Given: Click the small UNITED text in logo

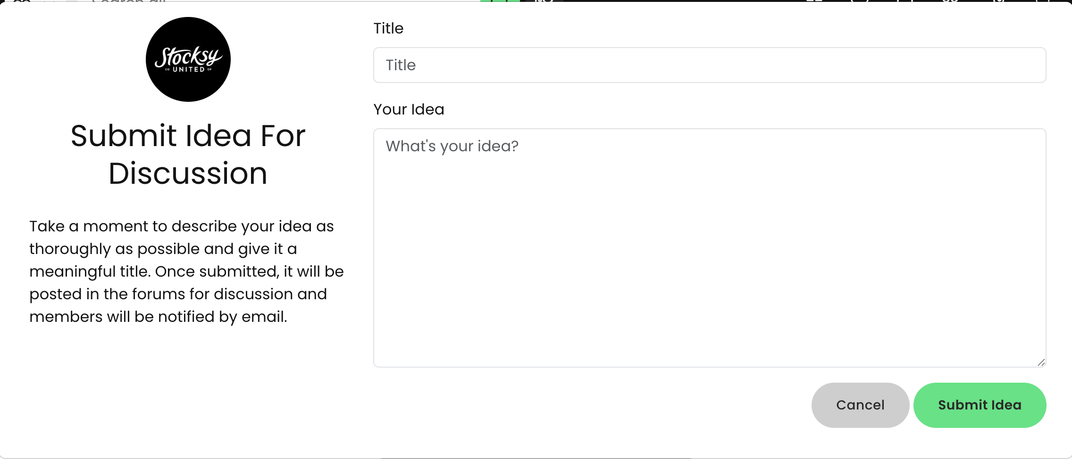Looking at the screenshot, I should tap(189, 69).
